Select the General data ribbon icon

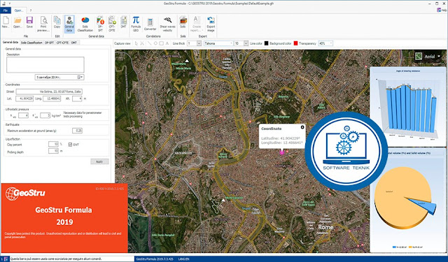[x=69, y=24]
